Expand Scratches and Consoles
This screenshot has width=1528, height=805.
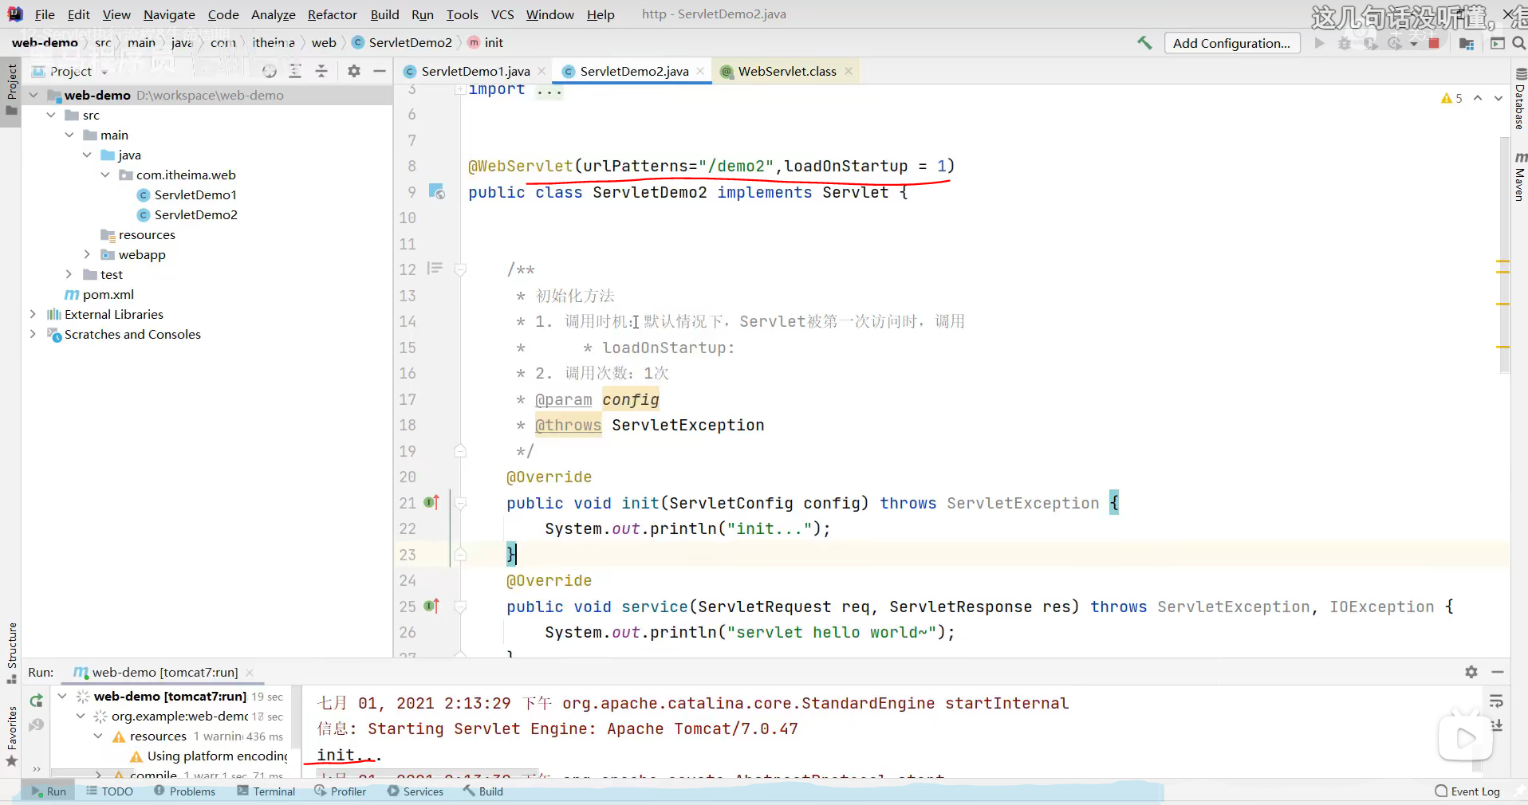click(33, 334)
